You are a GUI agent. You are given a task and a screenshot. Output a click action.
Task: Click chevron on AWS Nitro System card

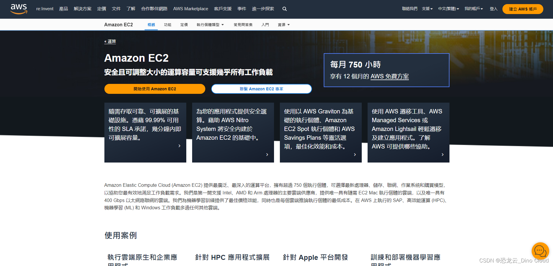click(267, 154)
